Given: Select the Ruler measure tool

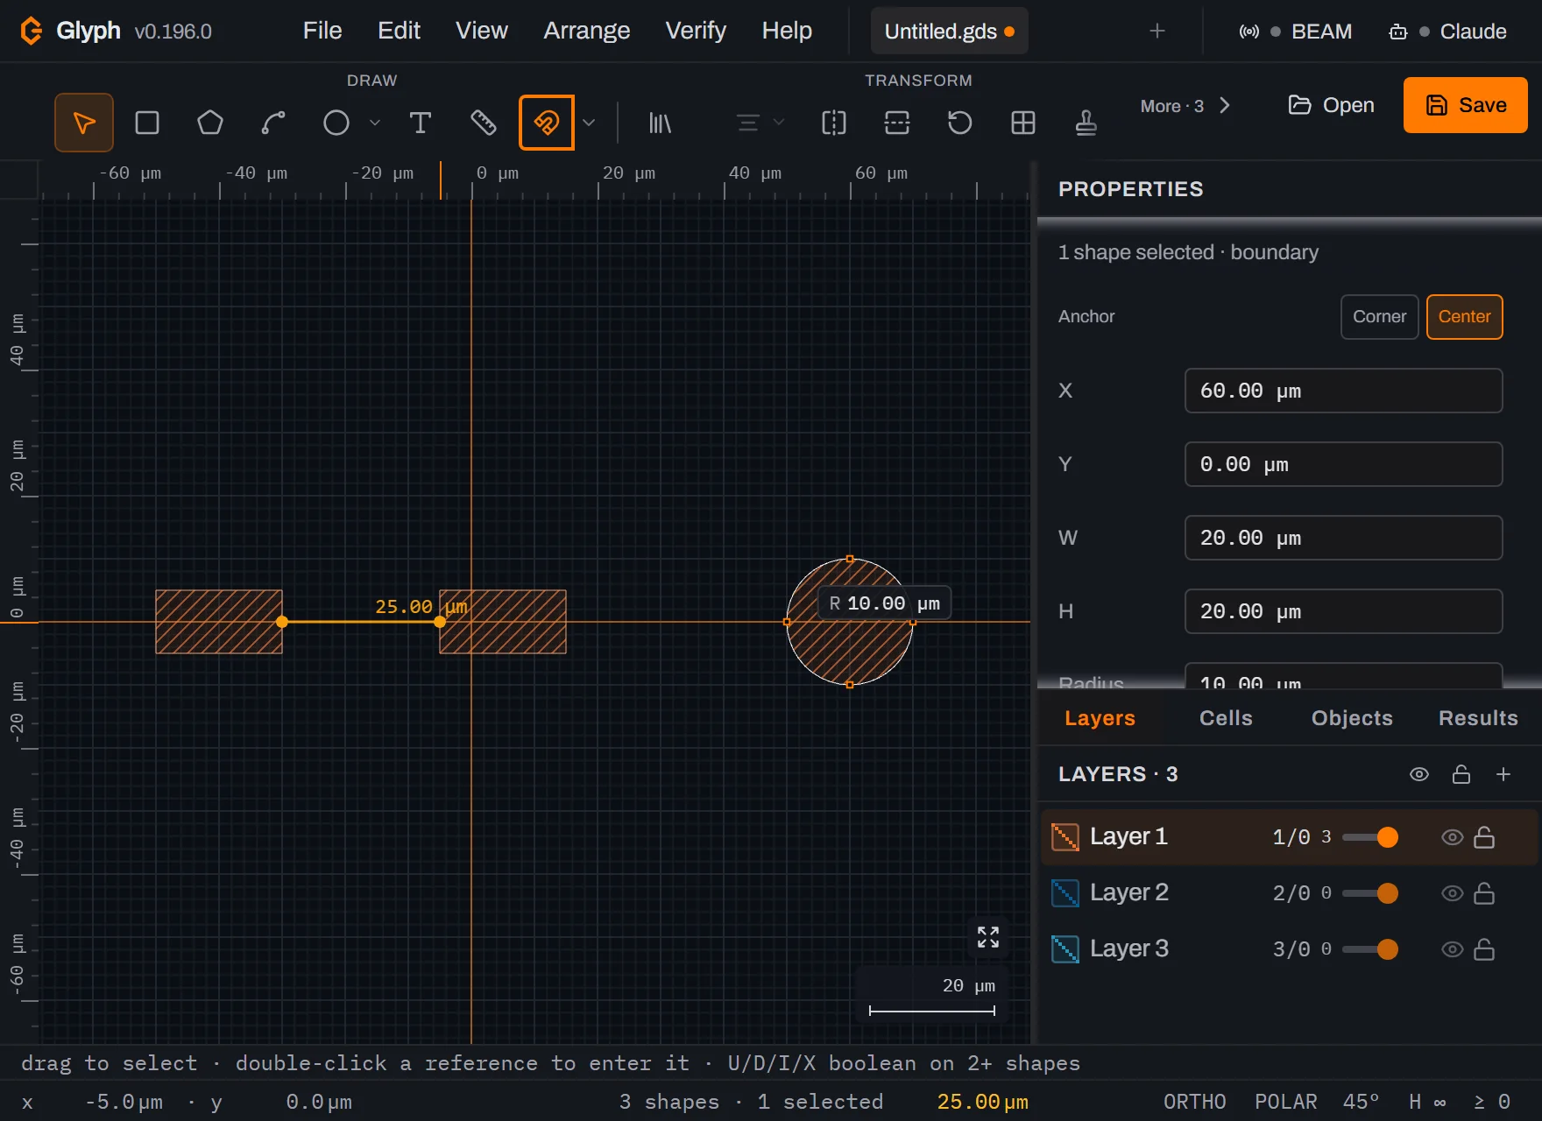Looking at the screenshot, I should [x=484, y=123].
